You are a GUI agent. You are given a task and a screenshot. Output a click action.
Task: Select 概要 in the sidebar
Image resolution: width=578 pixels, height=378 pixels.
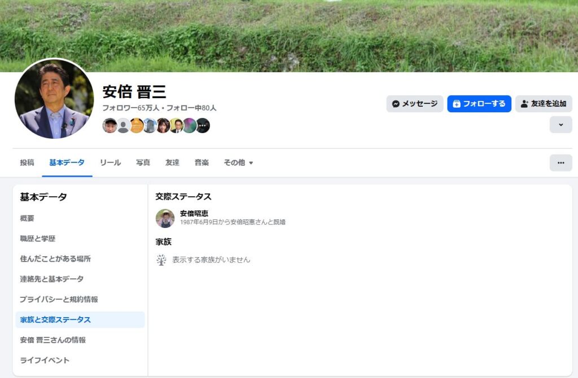click(x=27, y=218)
